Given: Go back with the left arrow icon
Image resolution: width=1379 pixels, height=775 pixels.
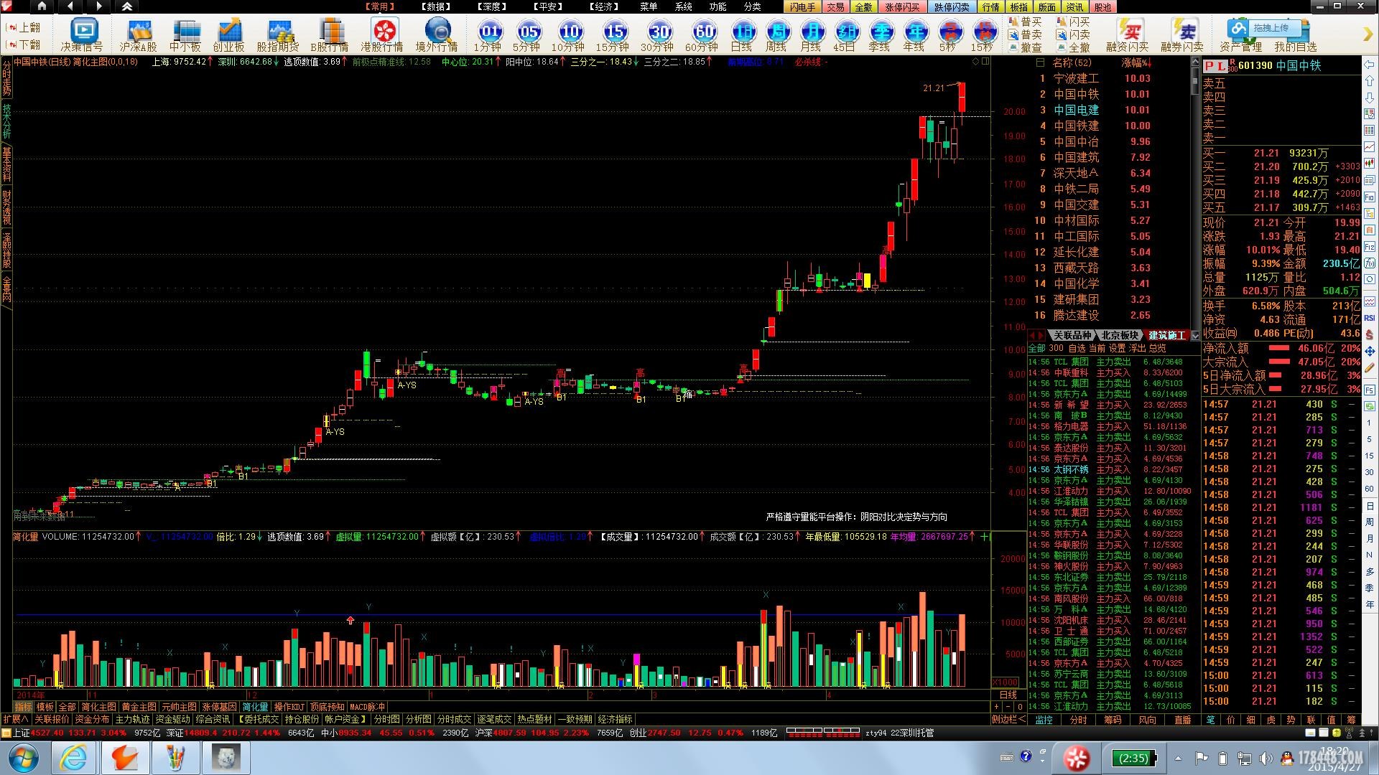Looking at the screenshot, I should [70, 6].
